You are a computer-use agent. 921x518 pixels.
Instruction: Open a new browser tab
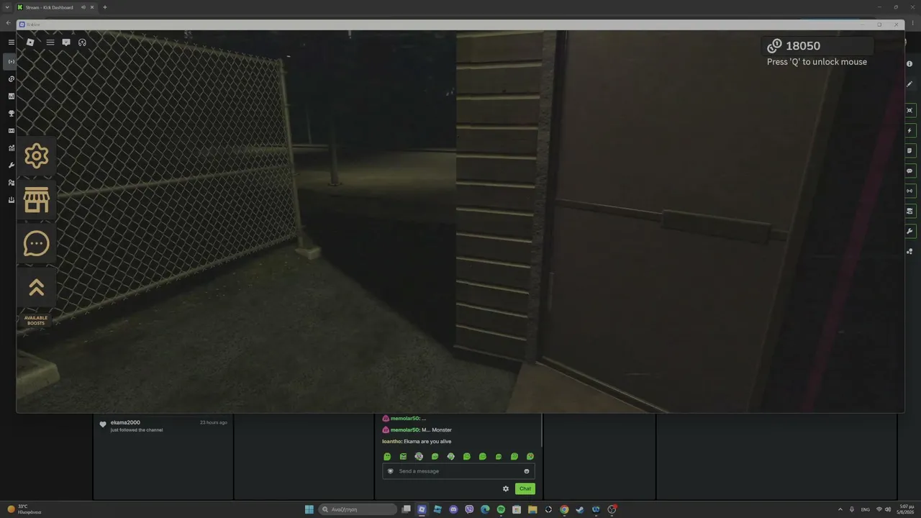coord(105,7)
